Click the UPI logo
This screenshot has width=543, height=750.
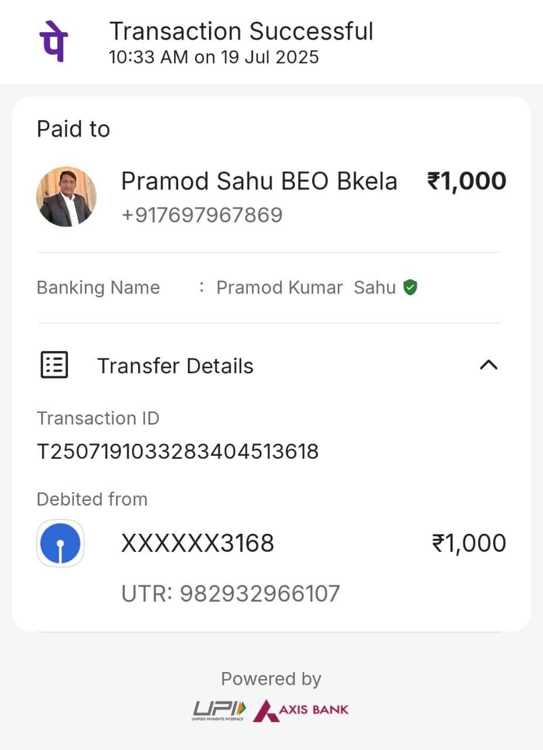point(219,710)
